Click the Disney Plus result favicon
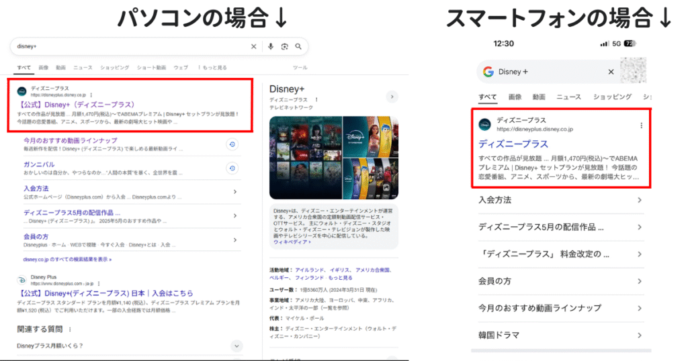Image resolution: width=688 pixels, height=361 pixels. click(x=21, y=280)
